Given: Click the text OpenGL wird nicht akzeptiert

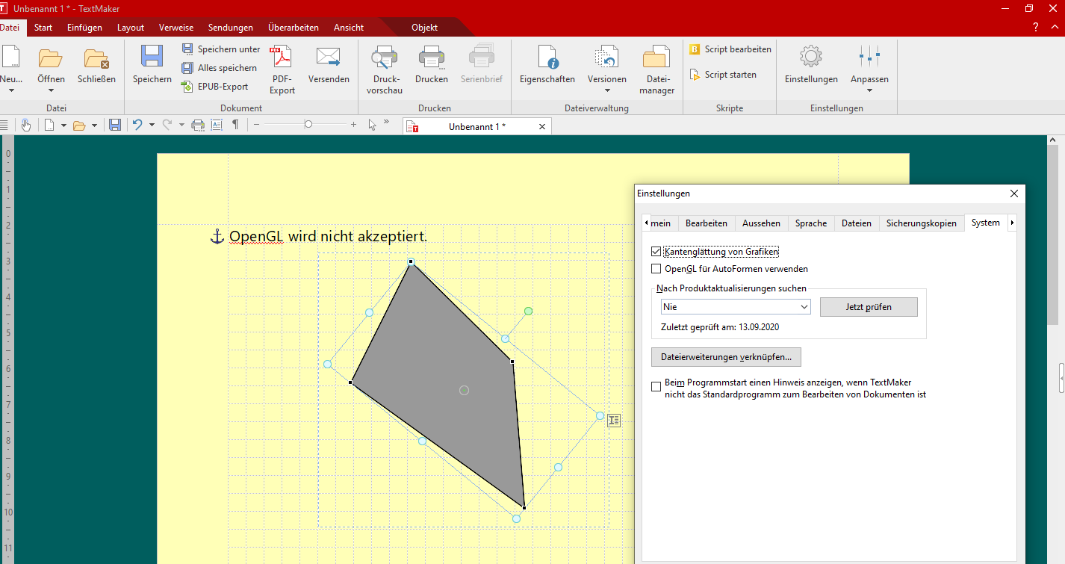Looking at the screenshot, I should tap(329, 237).
